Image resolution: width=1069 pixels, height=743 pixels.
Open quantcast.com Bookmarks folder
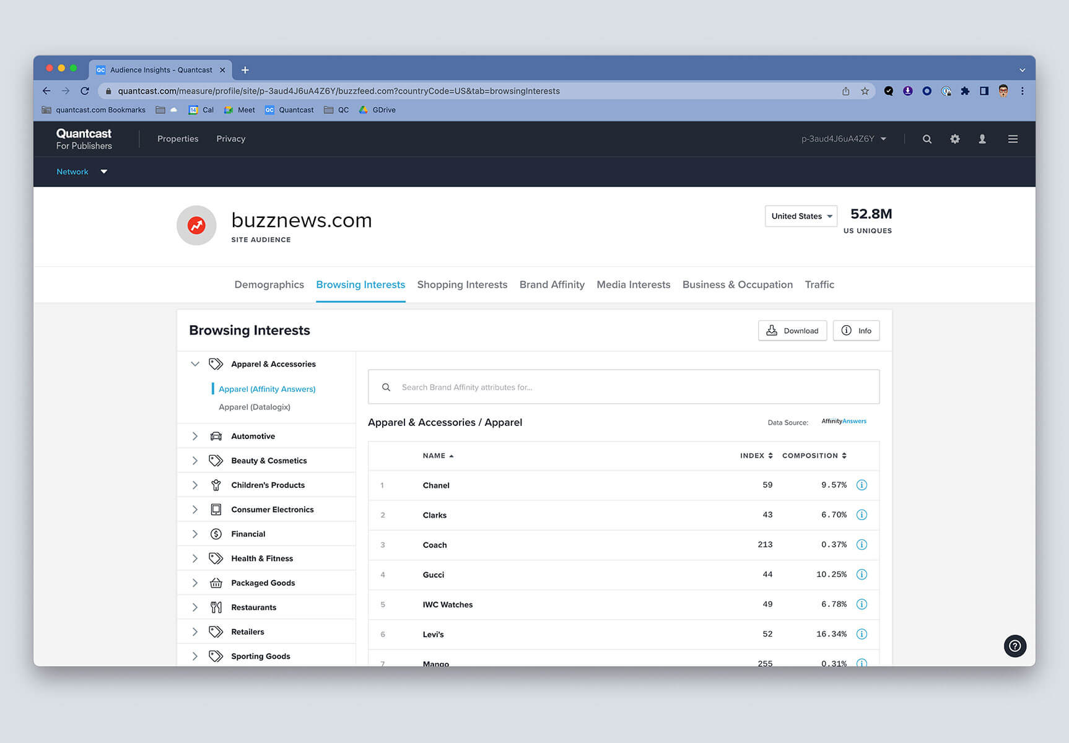[x=94, y=110]
